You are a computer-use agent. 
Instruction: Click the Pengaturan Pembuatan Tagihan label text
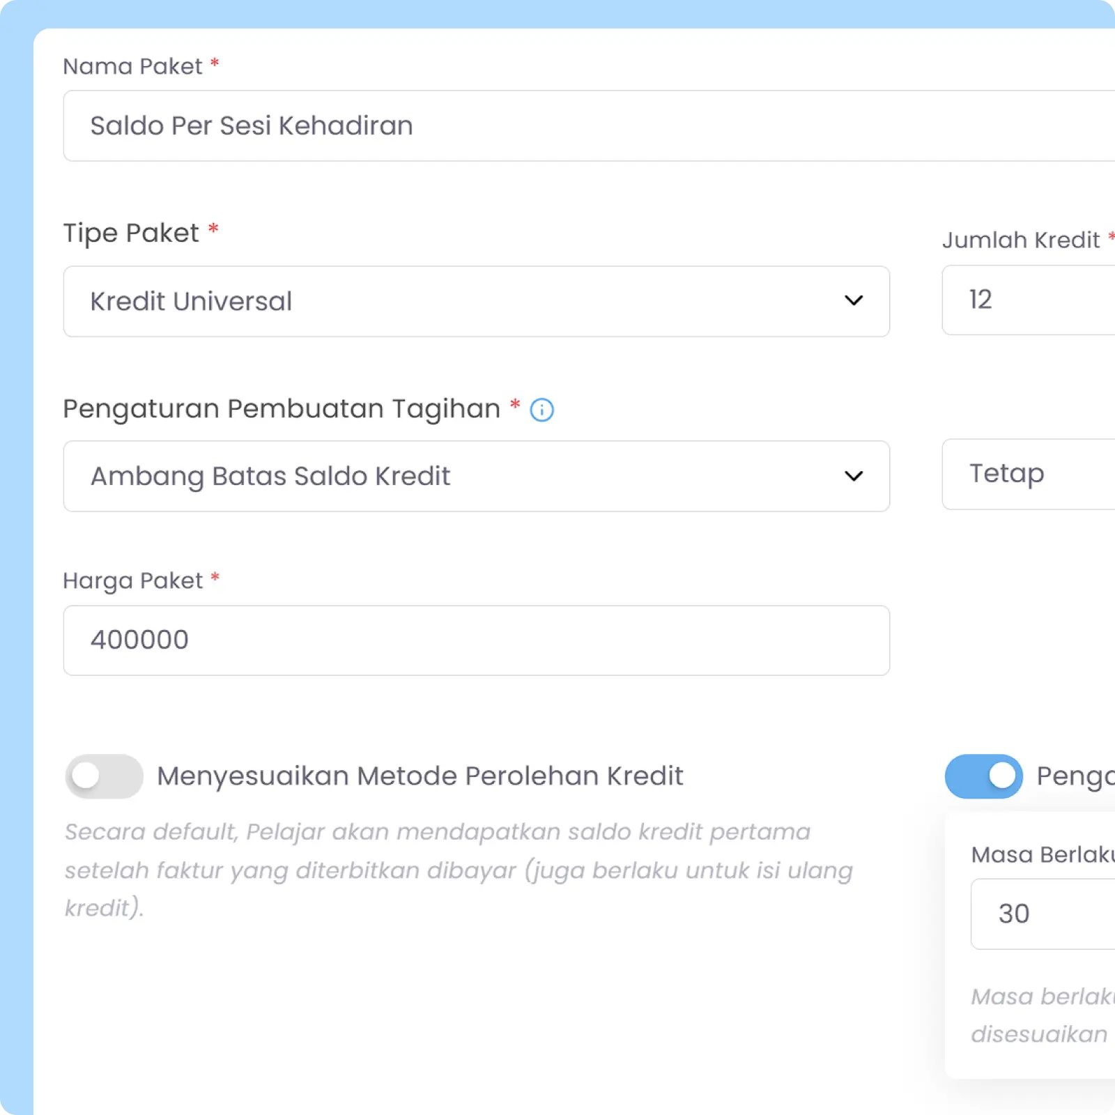point(282,408)
